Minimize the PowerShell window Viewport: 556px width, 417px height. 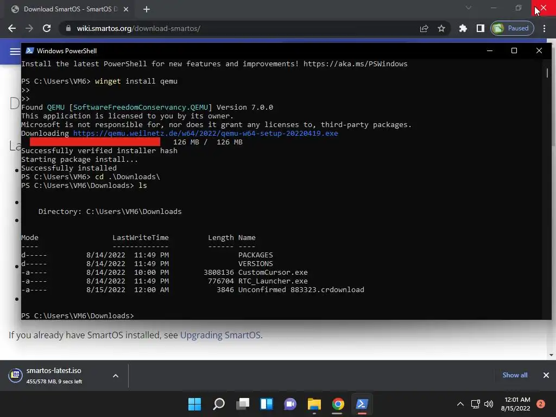(490, 50)
